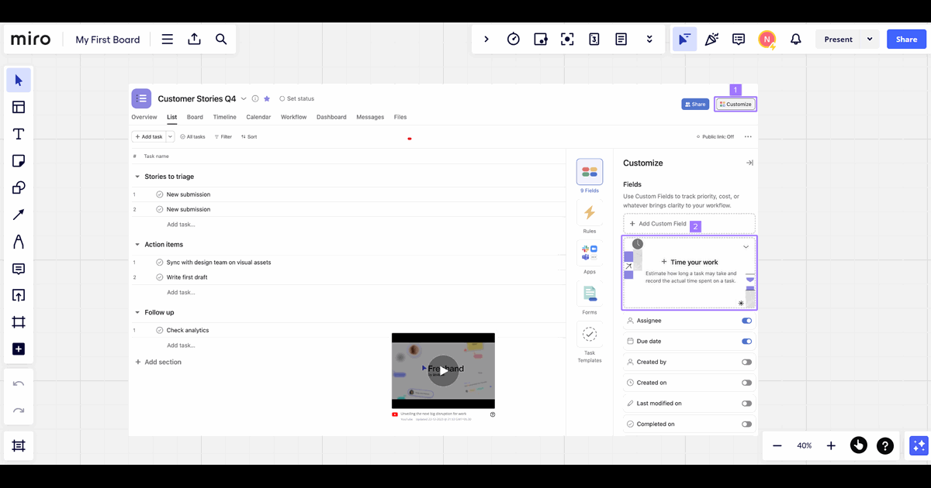This screenshot has width=931, height=488.
Task: Click the 40% zoom level
Action: pos(805,445)
